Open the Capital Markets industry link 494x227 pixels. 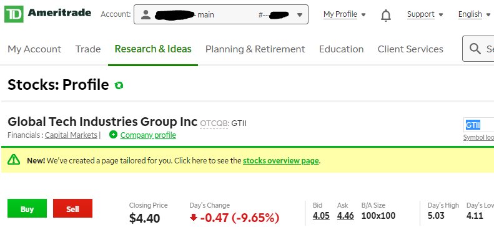click(x=71, y=135)
